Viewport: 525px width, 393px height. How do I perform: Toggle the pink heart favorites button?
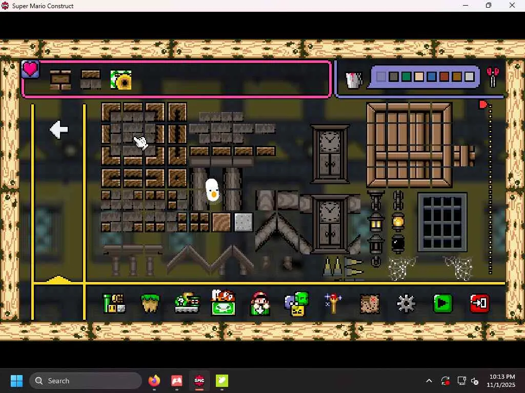30,69
